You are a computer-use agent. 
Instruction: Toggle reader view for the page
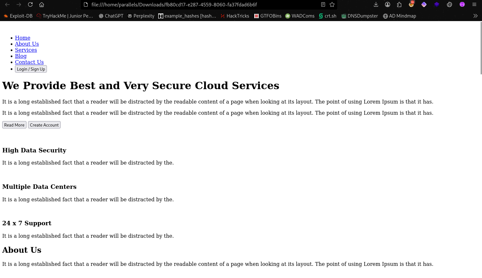pyautogui.click(x=323, y=4)
